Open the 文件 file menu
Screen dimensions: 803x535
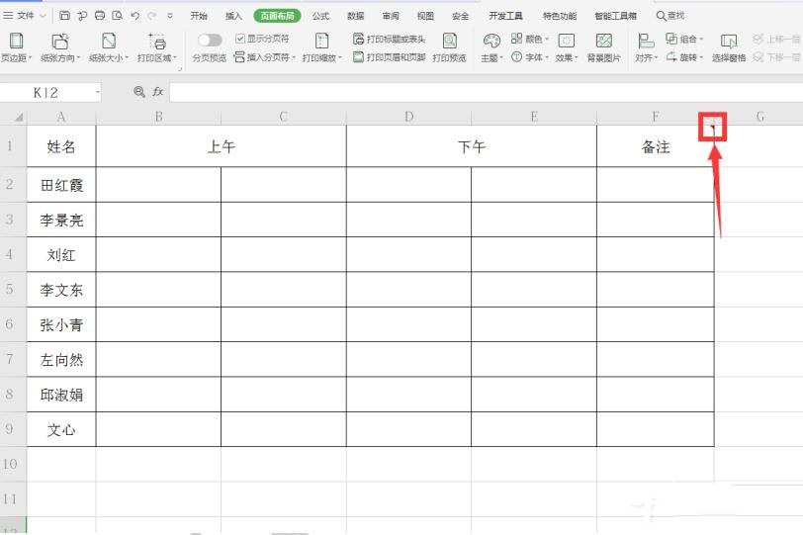pos(19,16)
